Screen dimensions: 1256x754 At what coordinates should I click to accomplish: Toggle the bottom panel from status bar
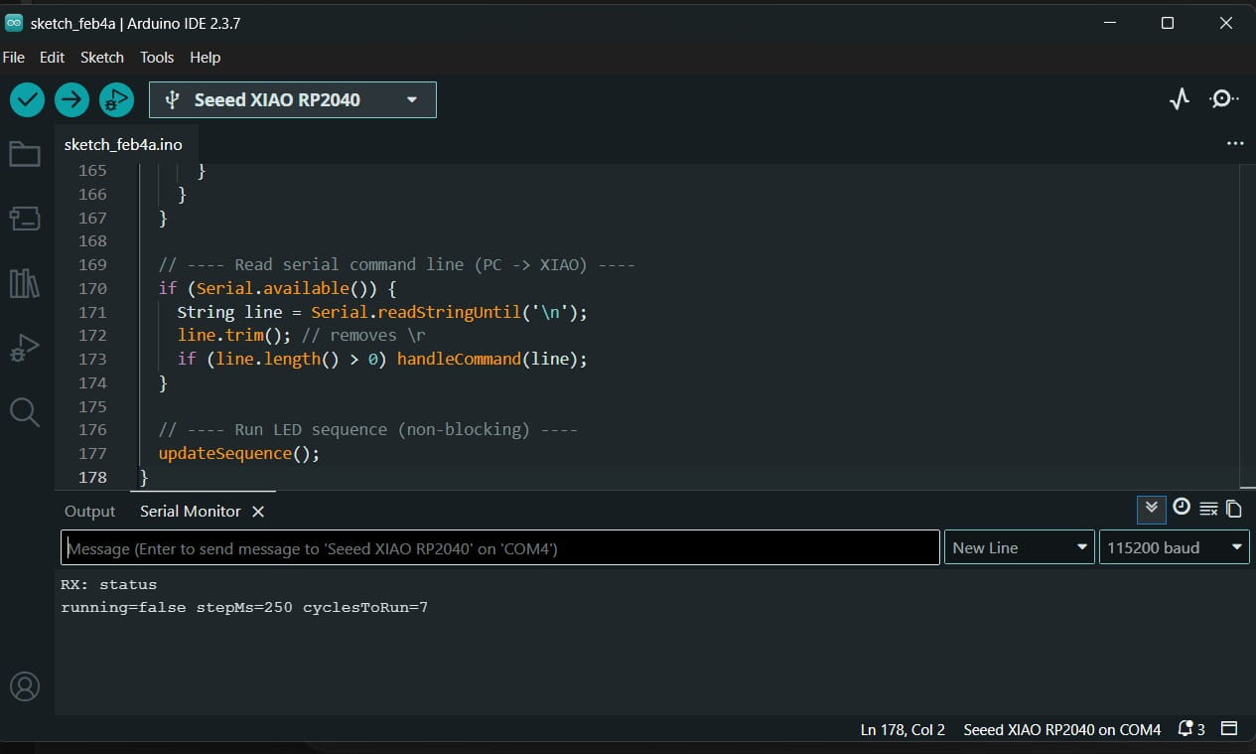point(1229,729)
